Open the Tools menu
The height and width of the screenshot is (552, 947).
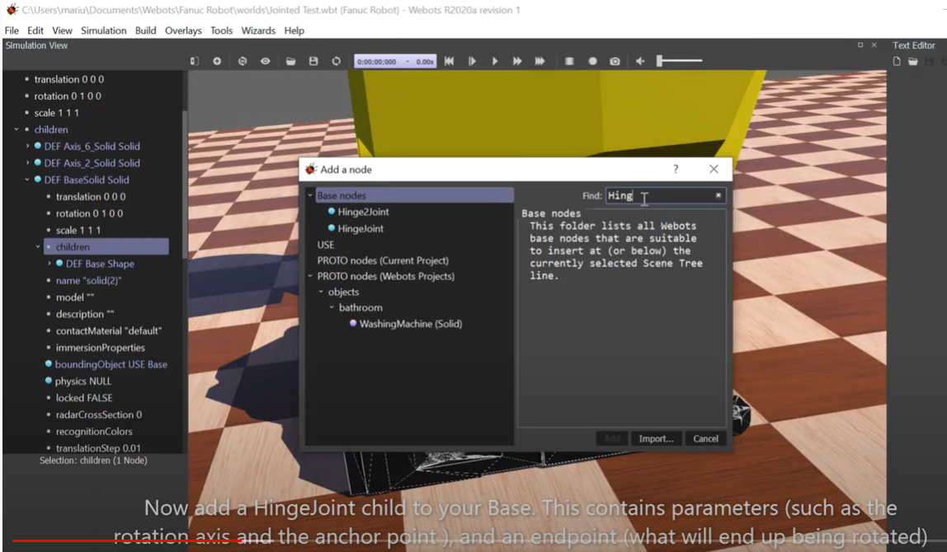tap(221, 30)
